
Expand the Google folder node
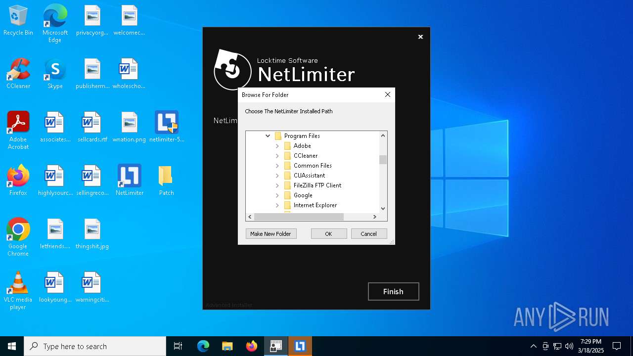[x=277, y=195]
